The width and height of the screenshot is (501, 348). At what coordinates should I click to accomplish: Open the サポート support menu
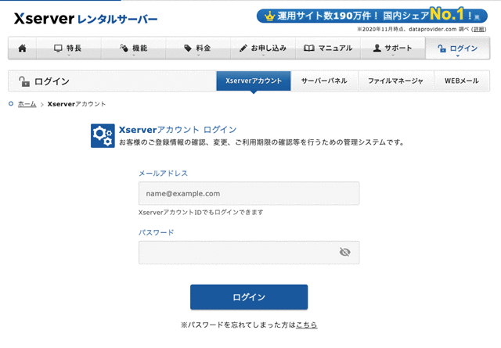(x=393, y=48)
